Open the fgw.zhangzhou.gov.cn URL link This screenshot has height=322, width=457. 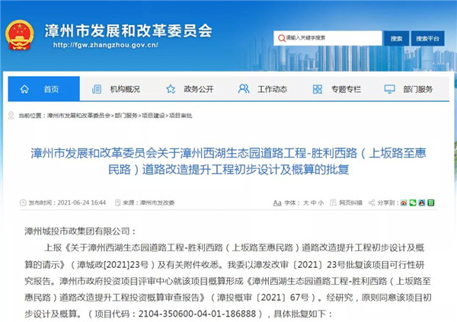click(106, 45)
